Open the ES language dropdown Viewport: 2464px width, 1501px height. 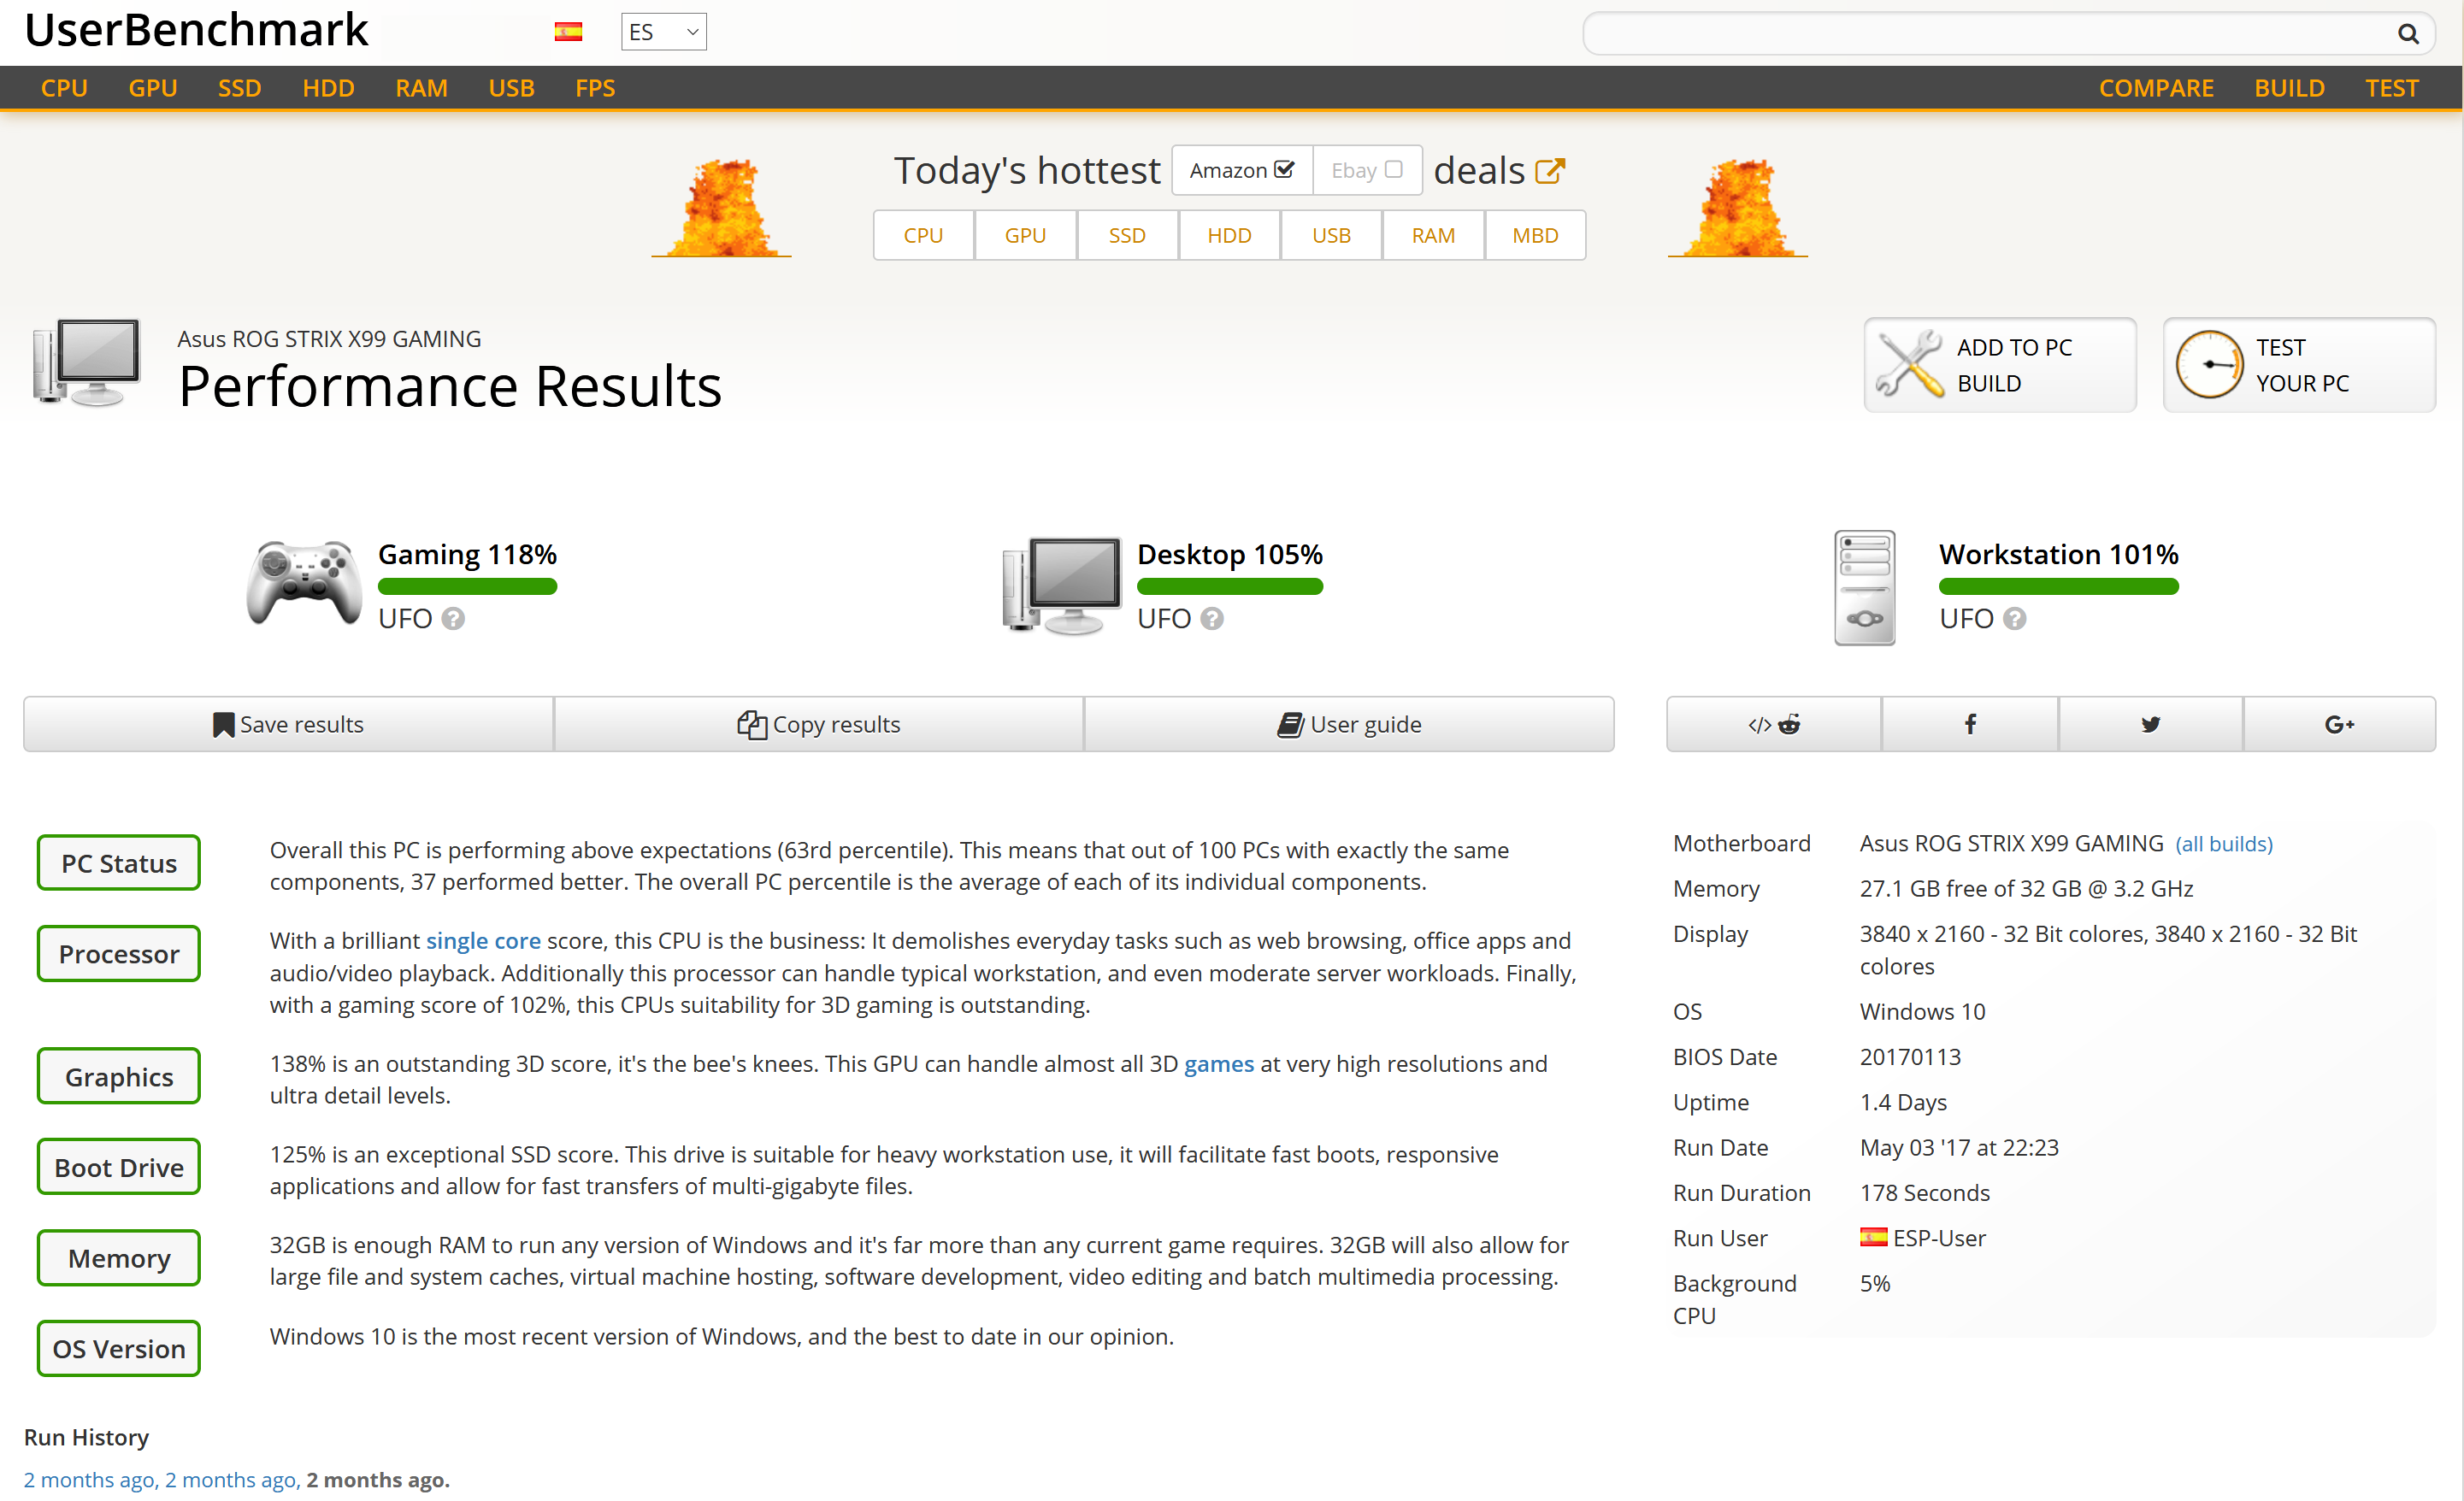coord(663,32)
